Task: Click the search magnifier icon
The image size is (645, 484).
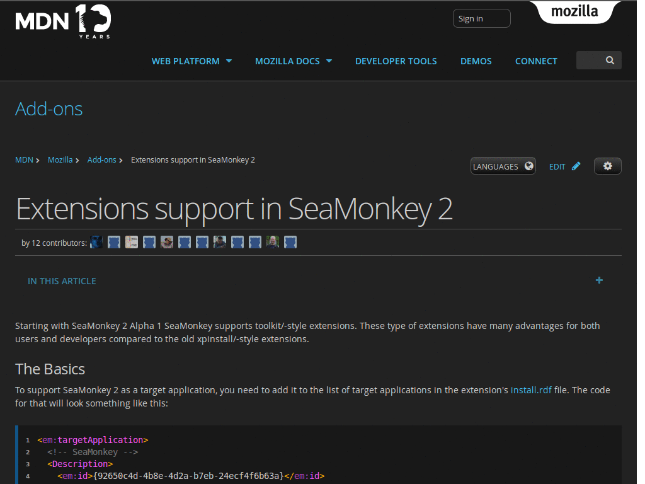Action: tap(610, 60)
